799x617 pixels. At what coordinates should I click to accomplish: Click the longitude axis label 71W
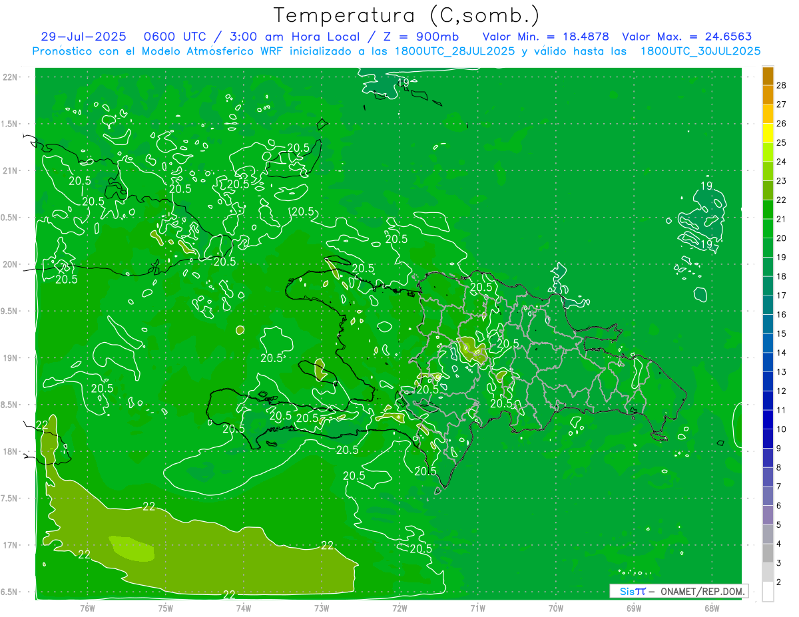[477, 608]
